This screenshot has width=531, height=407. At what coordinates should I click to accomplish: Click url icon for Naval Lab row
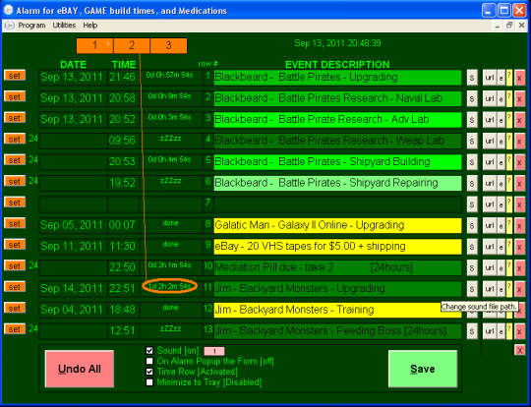pyautogui.click(x=490, y=99)
